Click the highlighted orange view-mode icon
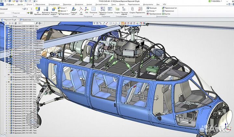This screenshot has height=137, width=234. pyautogui.click(x=122, y=23)
